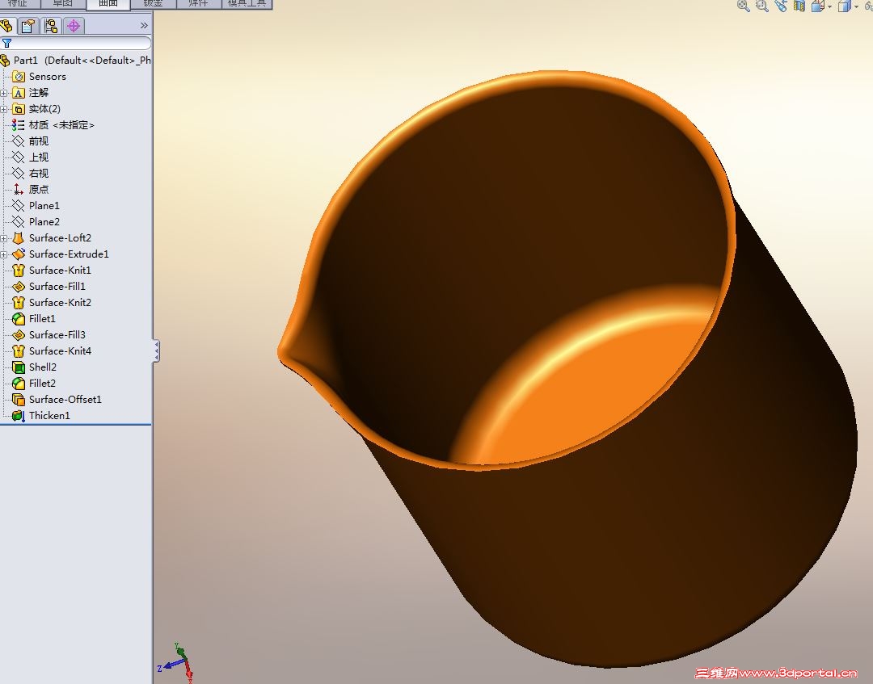The image size is (873, 684).
Task: Click the Surface-Extrude1 feature icon
Action: pos(19,254)
